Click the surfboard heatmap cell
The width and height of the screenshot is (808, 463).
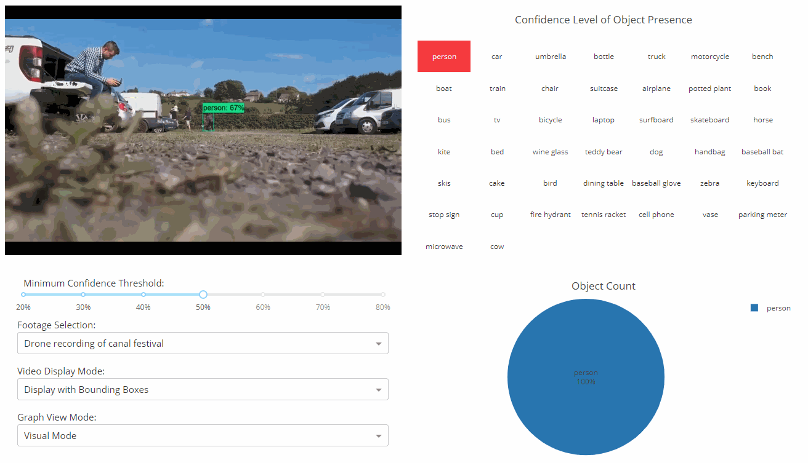pyautogui.click(x=656, y=120)
